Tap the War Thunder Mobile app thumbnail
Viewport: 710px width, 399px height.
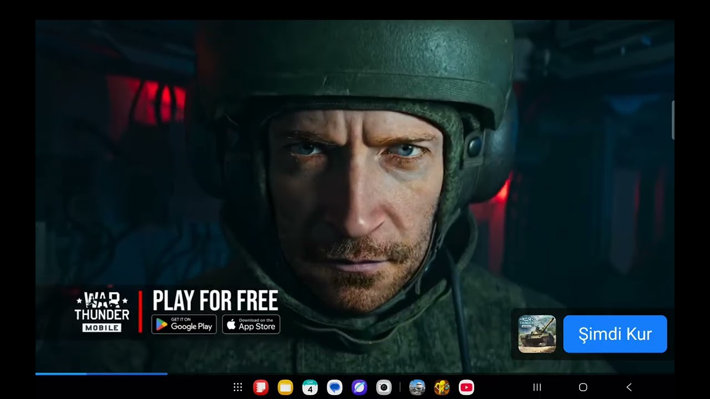pyautogui.click(x=537, y=334)
